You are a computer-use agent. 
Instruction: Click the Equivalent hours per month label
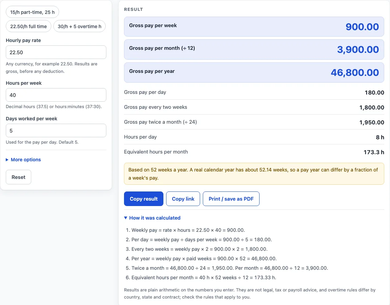click(156, 151)
